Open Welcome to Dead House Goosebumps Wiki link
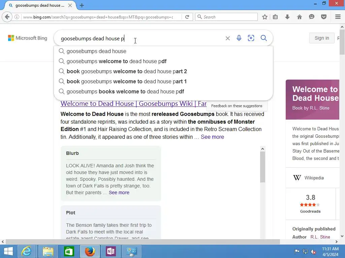Screen dimensions: 345x258 pyautogui.click(x=133, y=103)
